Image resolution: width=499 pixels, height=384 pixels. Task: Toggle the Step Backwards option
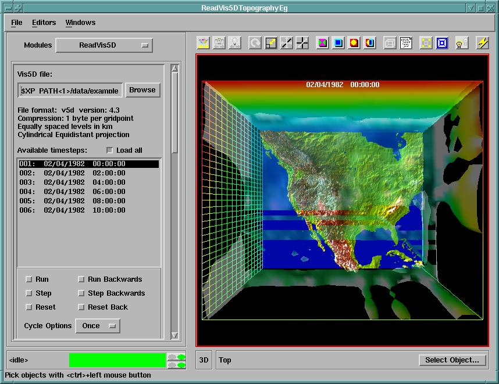(81, 293)
